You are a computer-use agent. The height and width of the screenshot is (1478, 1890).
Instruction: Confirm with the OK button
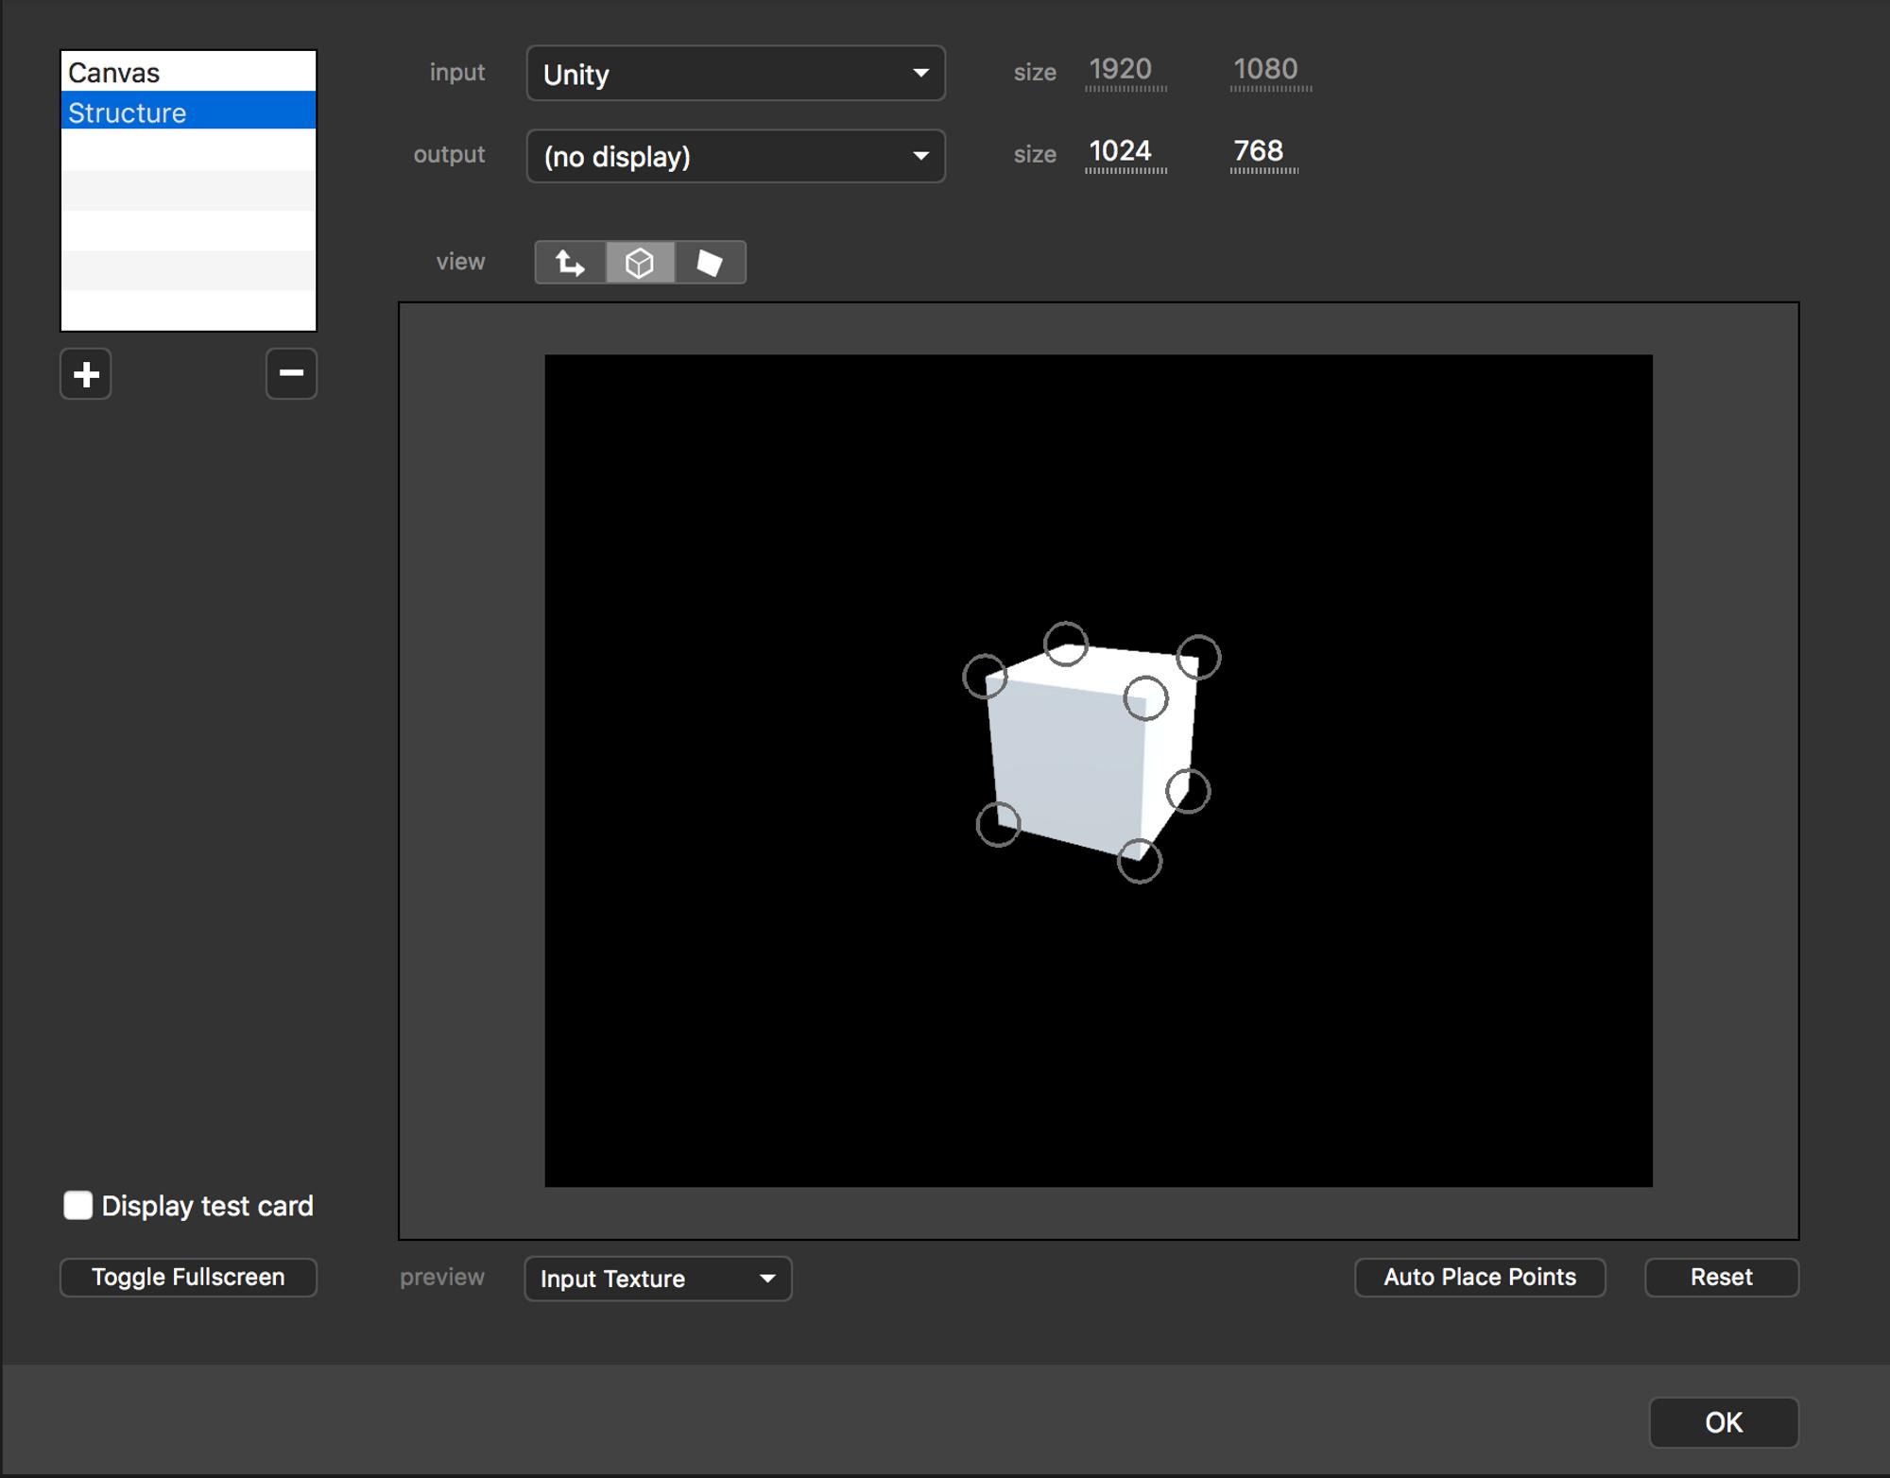point(1723,1422)
